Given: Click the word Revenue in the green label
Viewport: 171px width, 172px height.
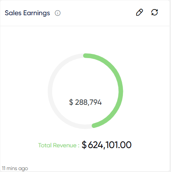Looking at the screenshot, I should pyautogui.click(x=65, y=145).
